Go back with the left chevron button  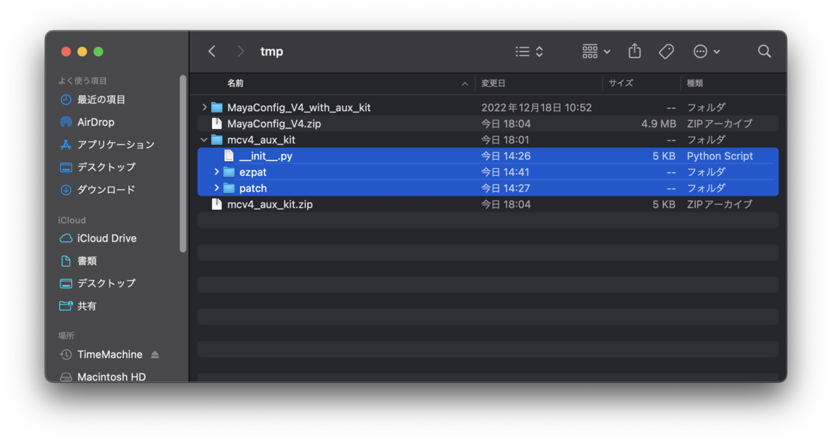(x=212, y=51)
